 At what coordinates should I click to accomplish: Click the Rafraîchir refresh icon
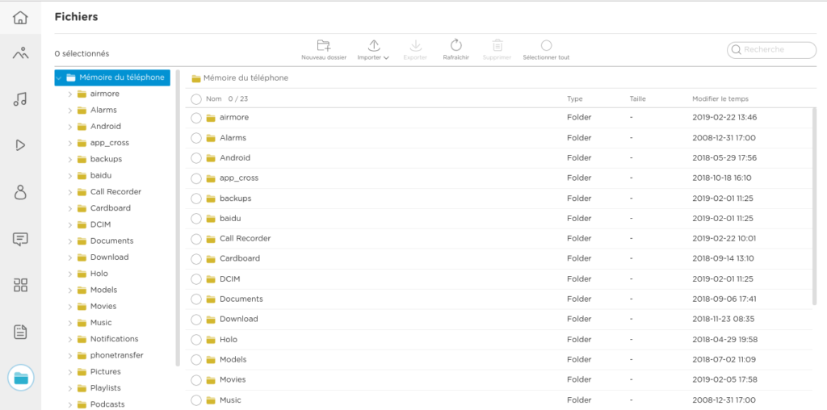coord(456,45)
